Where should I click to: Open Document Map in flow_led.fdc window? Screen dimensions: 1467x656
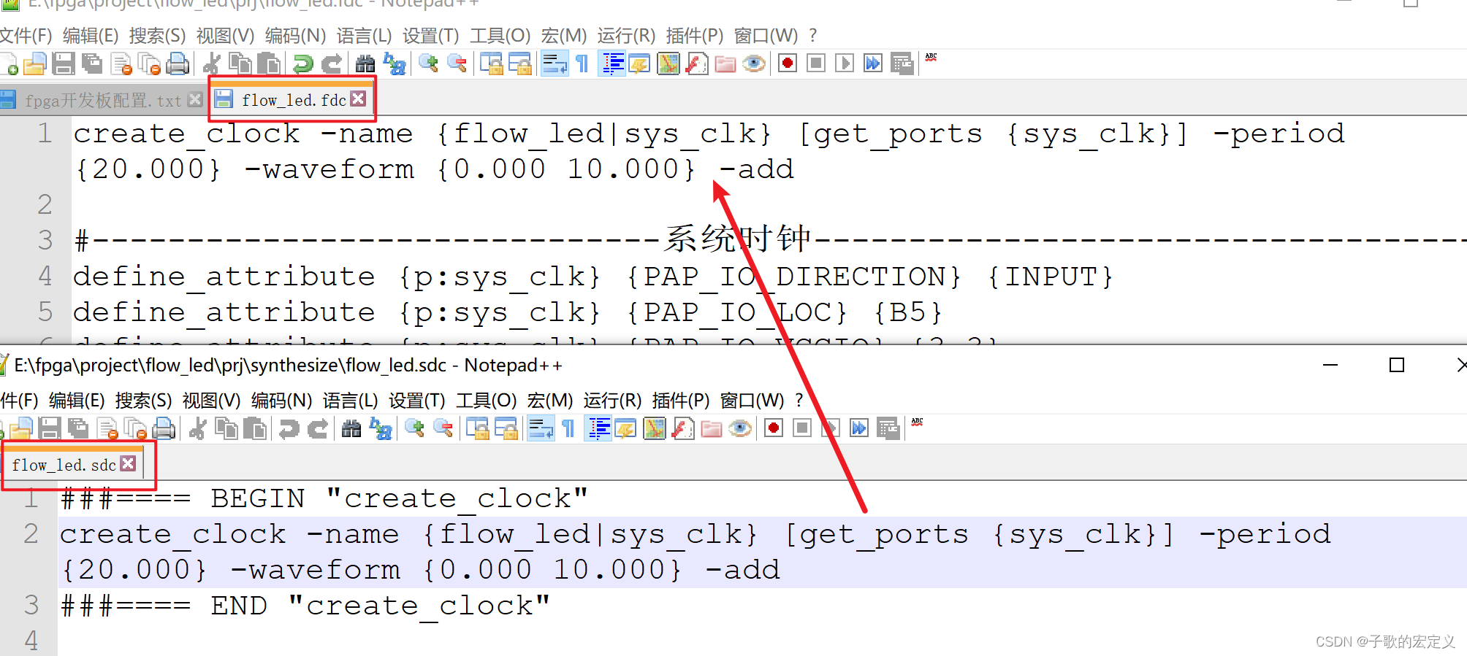coord(668,64)
